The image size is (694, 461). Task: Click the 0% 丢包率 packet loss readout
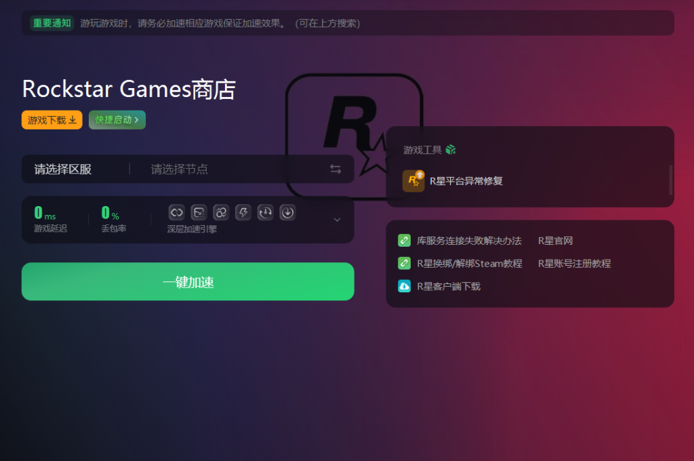[x=114, y=219]
